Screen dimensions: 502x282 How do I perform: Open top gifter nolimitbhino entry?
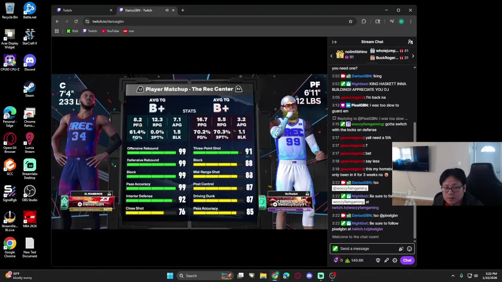[351, 54]
